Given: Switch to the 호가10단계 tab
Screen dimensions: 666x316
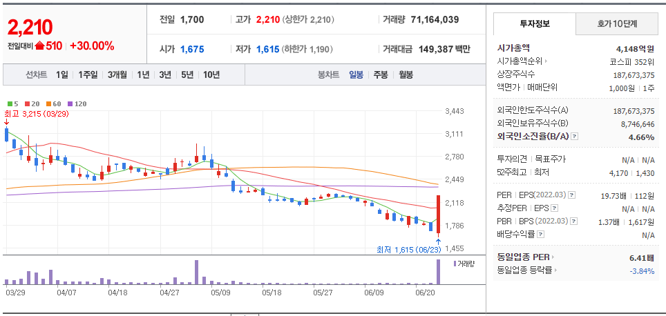Looking at the screenshot, I should tap(617, 23).
